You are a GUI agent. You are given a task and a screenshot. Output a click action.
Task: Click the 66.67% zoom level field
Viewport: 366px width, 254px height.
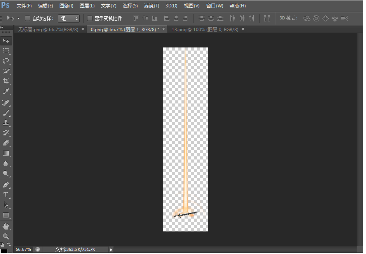pos(23,249)
